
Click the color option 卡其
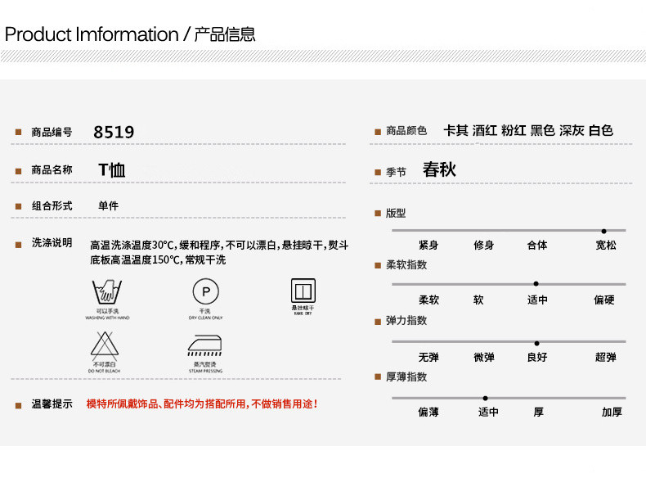pyautogui.click(x=455, y=130)
